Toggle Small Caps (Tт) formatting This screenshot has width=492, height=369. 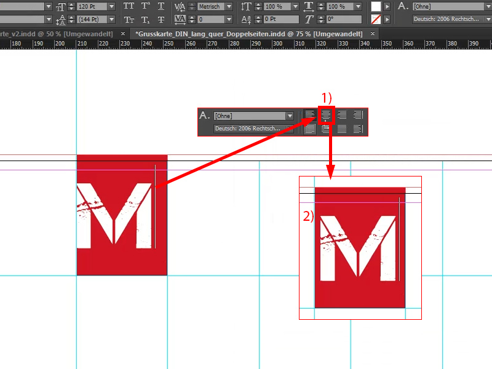click(x=129, y=20)
